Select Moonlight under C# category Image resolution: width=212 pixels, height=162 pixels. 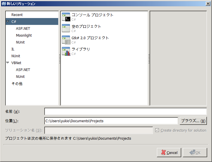(24, 35)
